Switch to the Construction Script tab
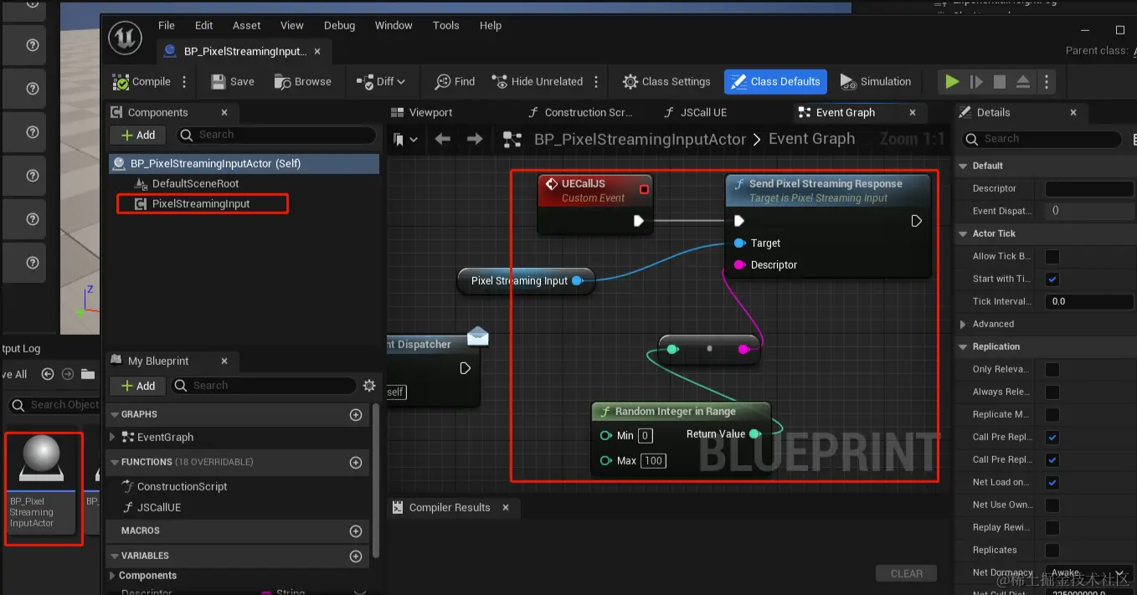 coord(580,112)
